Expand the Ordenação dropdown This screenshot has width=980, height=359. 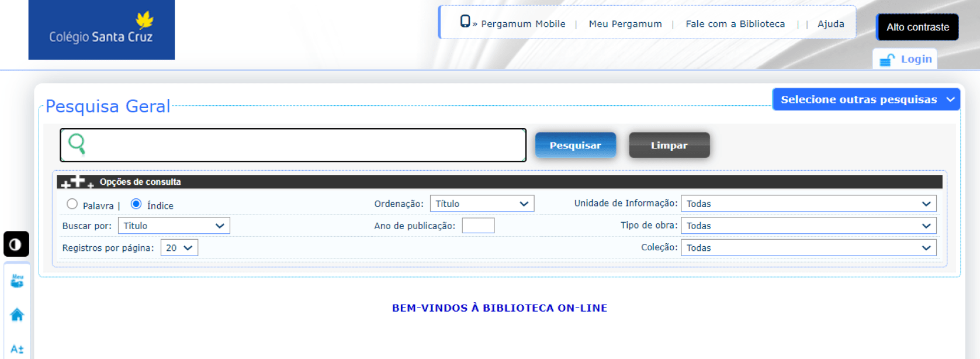tap(482, 203)
